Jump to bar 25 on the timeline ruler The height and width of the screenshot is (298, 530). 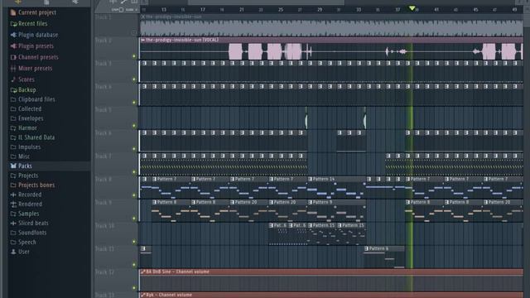point(281,10)
